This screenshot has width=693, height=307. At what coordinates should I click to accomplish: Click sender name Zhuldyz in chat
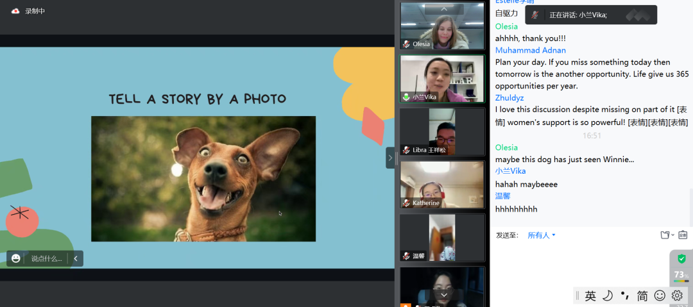point(509,98)
